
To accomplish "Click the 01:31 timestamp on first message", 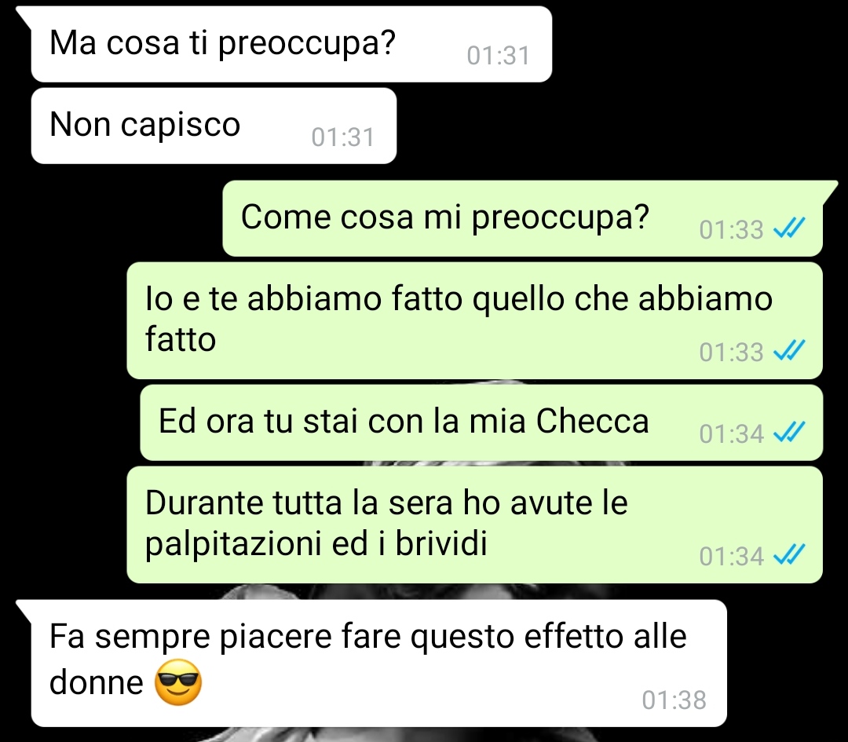I will [498, 55].
